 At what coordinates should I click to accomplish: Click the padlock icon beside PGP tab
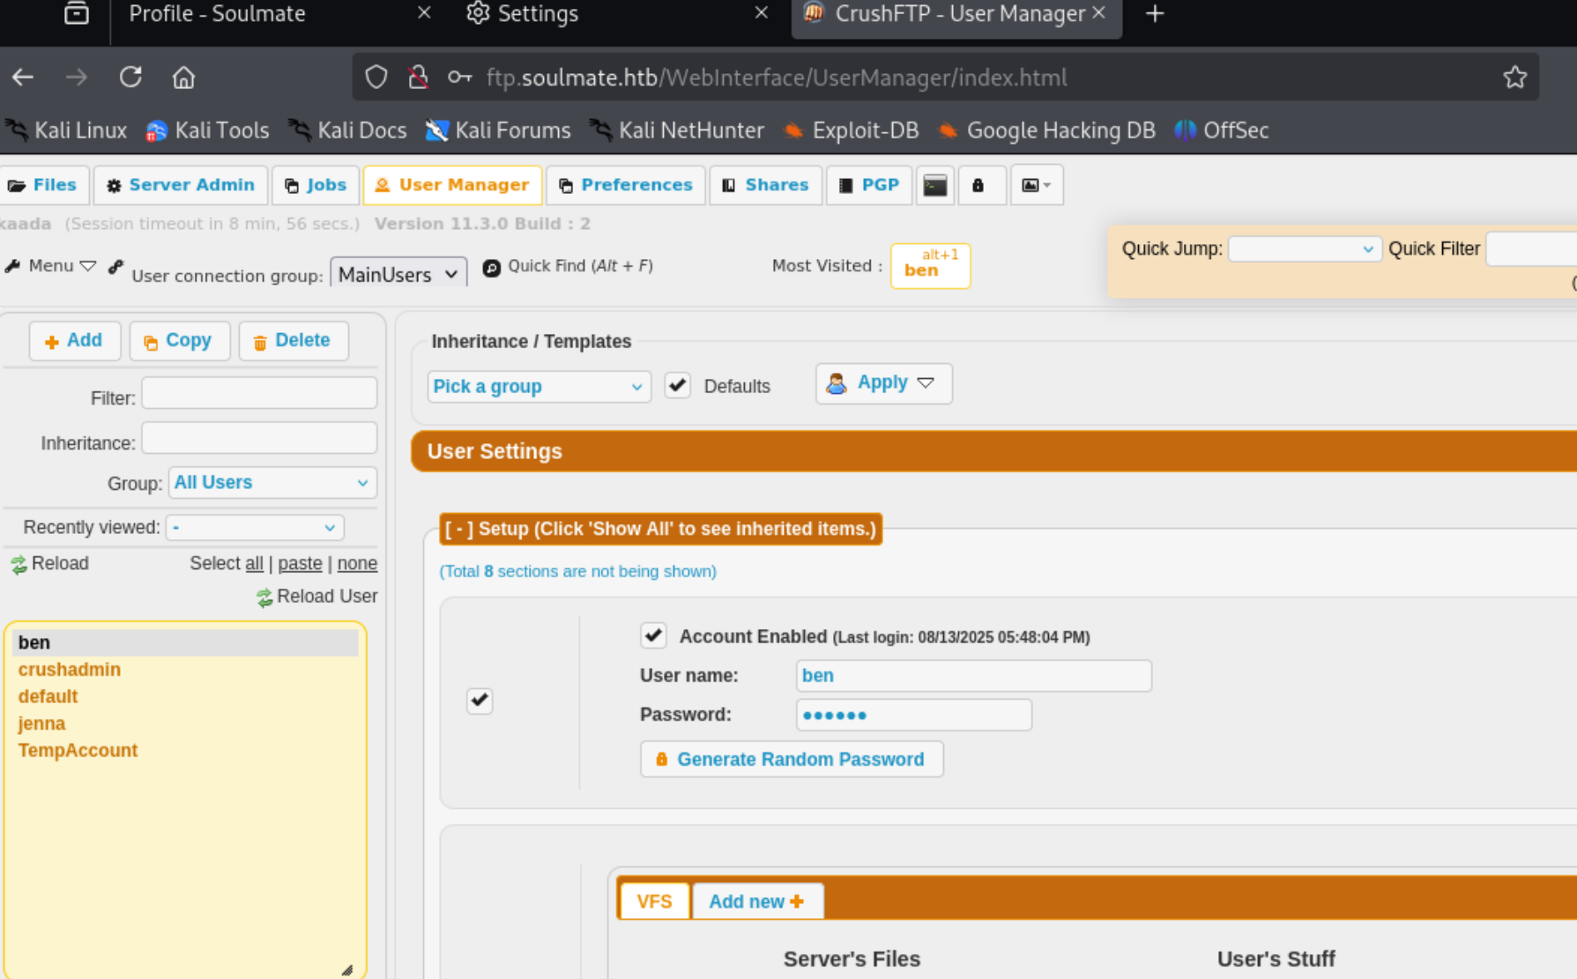pyautogui.click(x=978, y=185)
